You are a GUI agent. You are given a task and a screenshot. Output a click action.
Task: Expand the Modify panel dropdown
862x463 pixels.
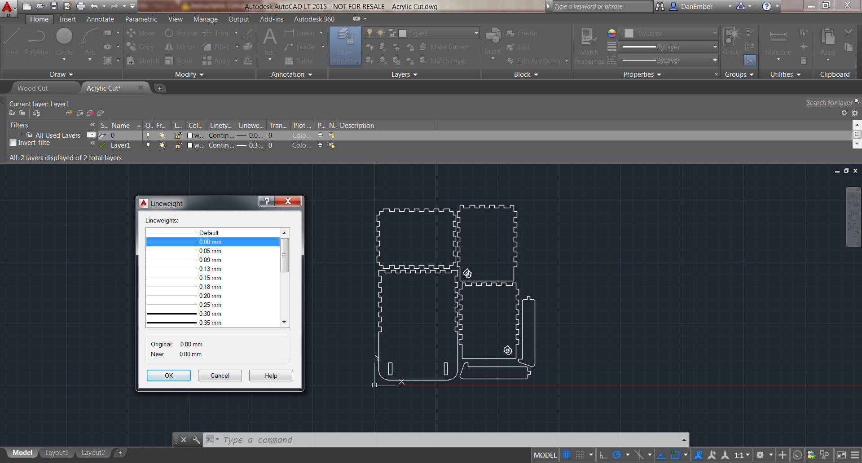tap(189, 74)
